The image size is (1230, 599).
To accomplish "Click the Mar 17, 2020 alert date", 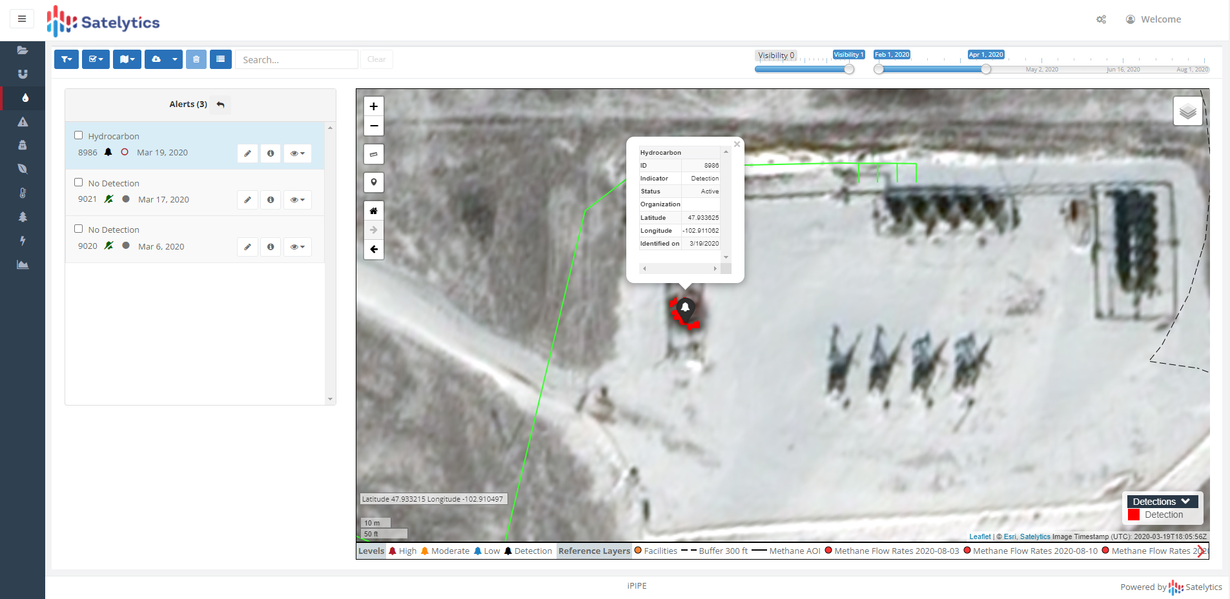I will tap(163, 200).
